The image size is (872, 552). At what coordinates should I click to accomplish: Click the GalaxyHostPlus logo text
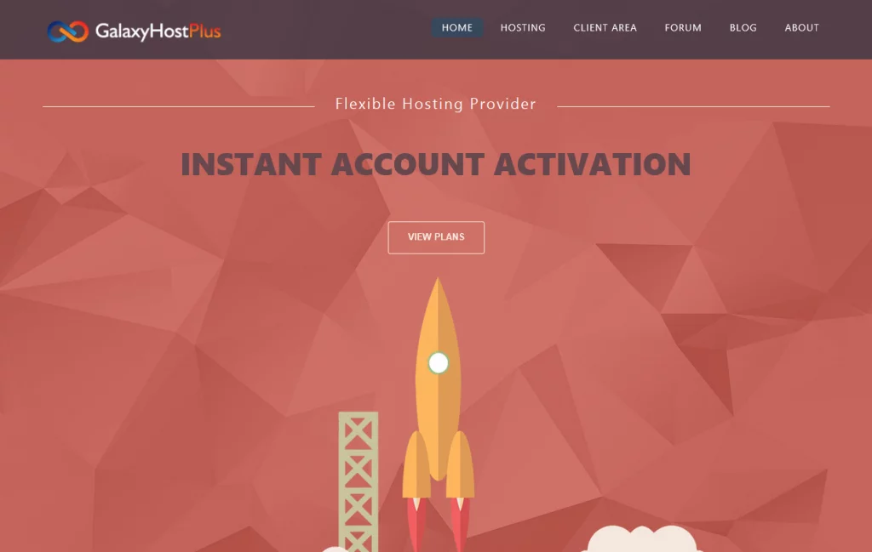[x=158, y=31]
